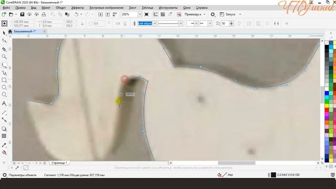Click the horizontal scrollbar thumb
Image resolution: width=336 pixels, height=189 pixels.
(x=237, y=163)
